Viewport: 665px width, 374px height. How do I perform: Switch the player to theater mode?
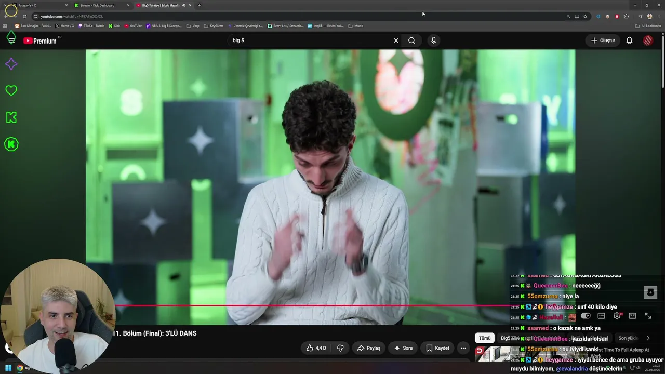click(x=632, y=316)
